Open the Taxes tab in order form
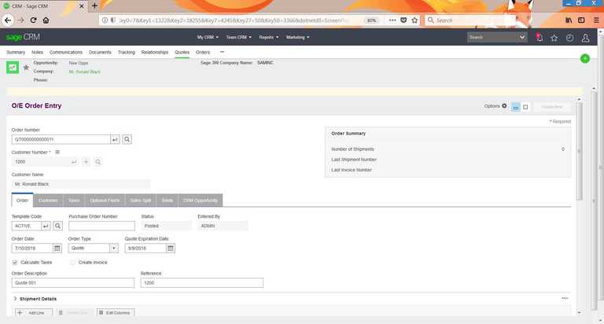The height and width of the screenshot is (324, 604). (74, 201)
